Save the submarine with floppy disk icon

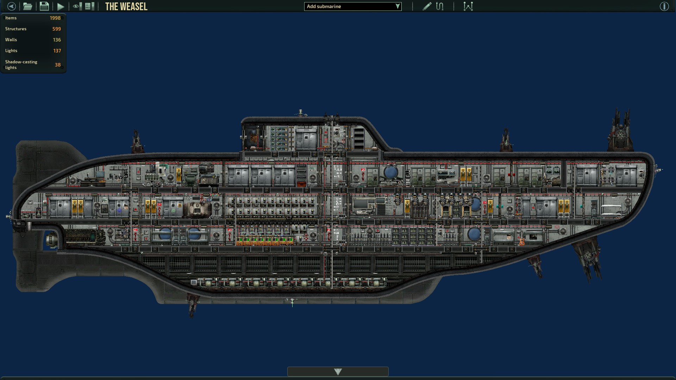pos(44,6)
